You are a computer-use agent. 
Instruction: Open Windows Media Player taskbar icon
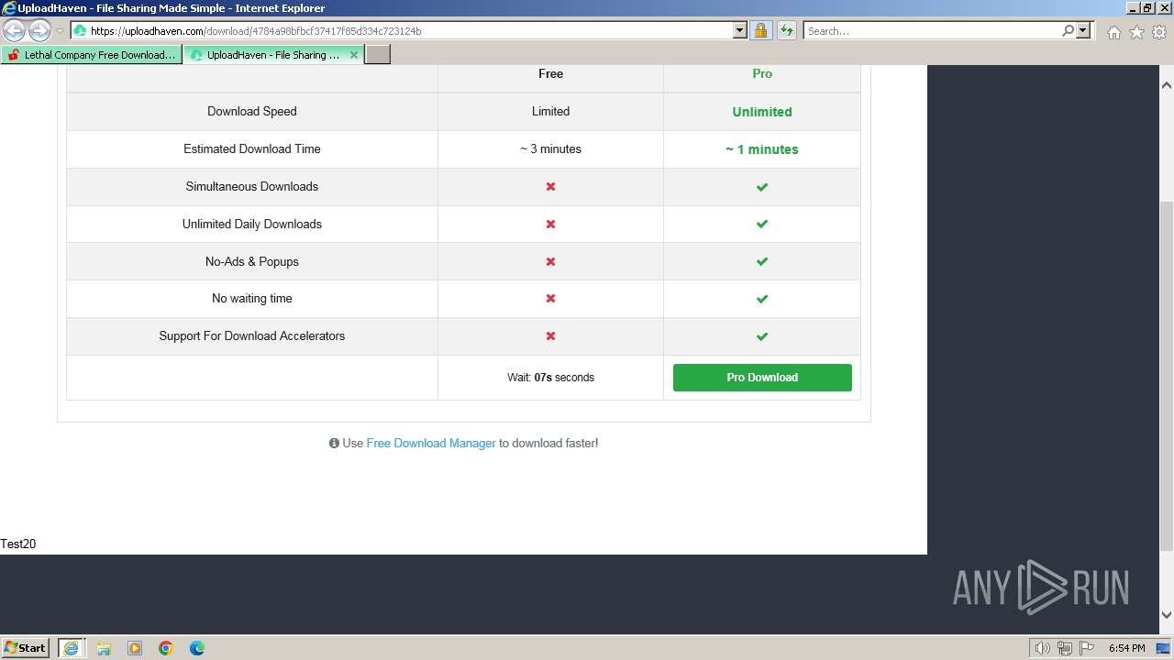[x=135, y=648]
